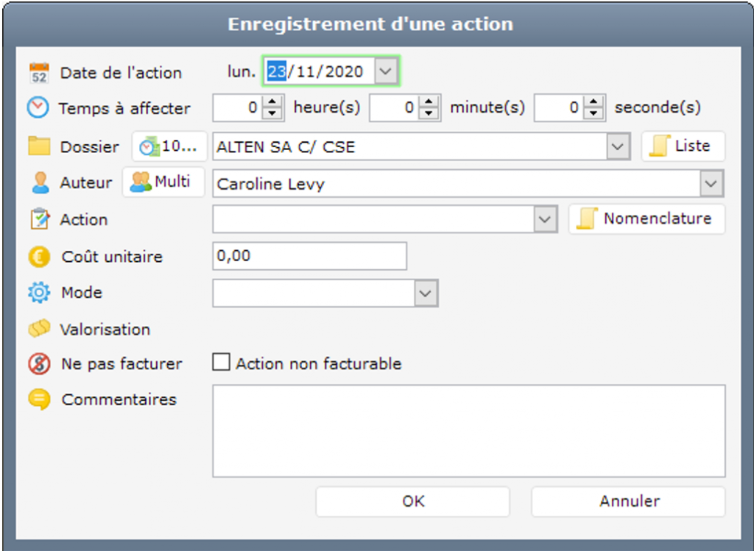Click inside the Commentaires text area
The height and width of the screenshot is (551, 754).
click(x=468, y=430)
